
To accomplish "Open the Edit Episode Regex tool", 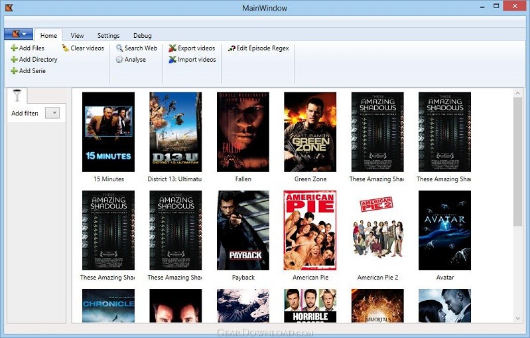I will 259,48.
